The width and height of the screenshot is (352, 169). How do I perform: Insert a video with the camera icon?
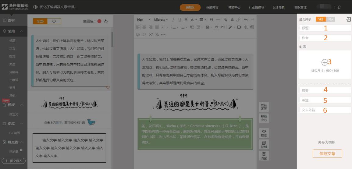239,27
